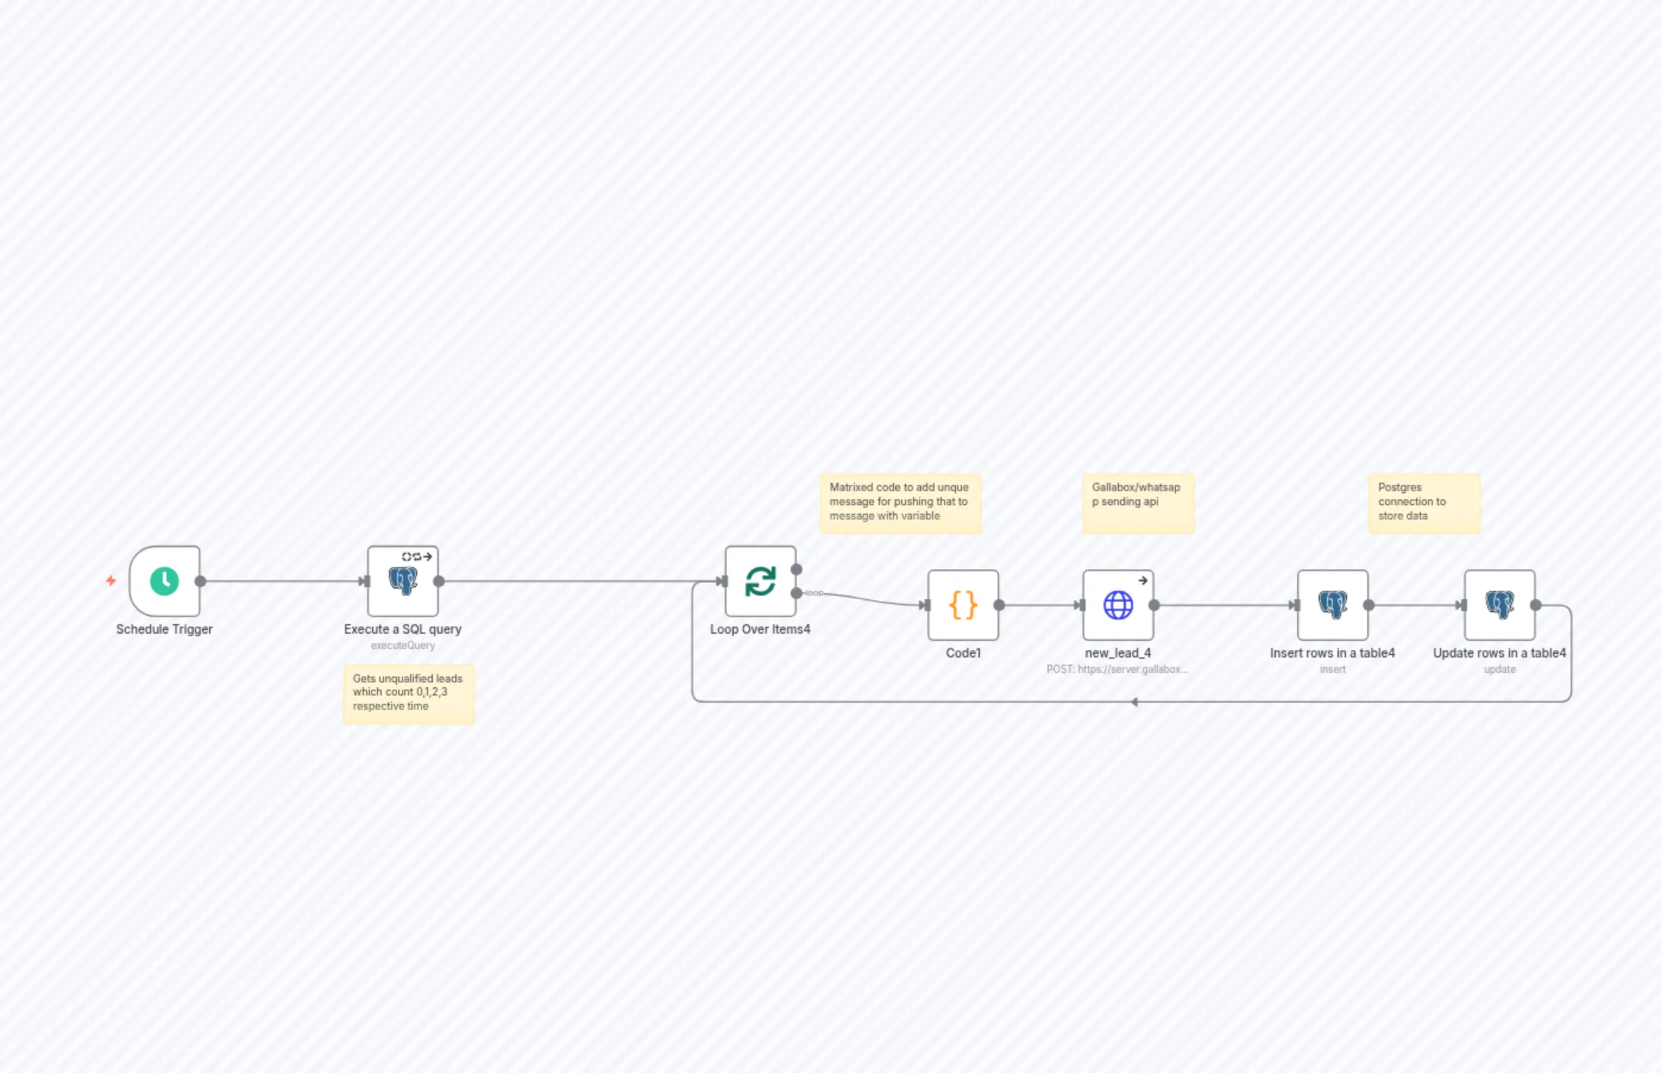Select the Postgres connection to store data note
This screenshot has height=1073, width=1661.
tap(1424, 502)
